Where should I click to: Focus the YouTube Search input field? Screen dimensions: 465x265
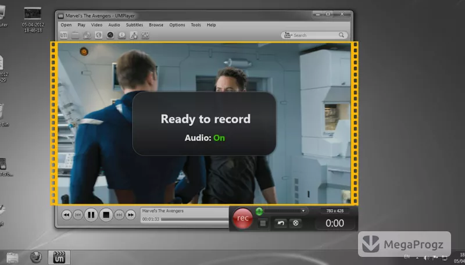315,35
